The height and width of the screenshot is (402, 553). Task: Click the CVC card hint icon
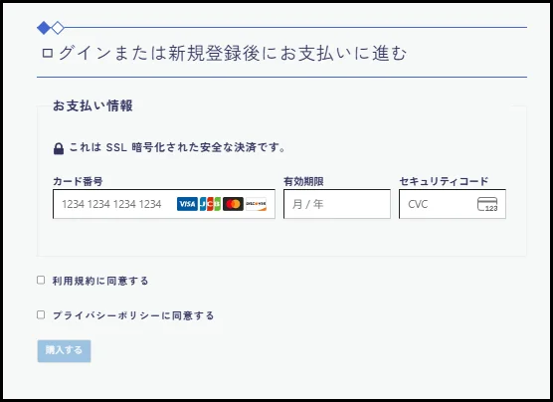[487, 204]
